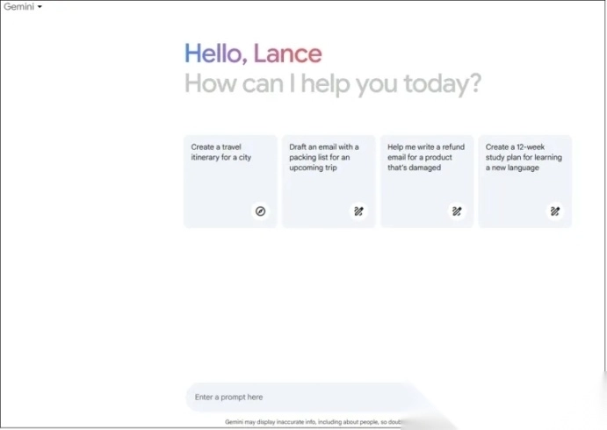Open the Gemini model selector label

(x=18, y=6)
